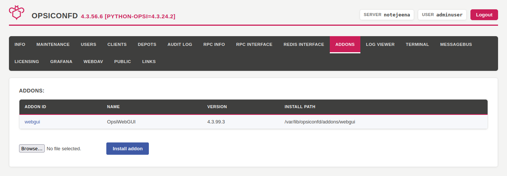Open the RPC Interface tab

(254, 44)
